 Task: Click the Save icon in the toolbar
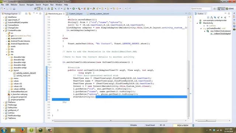click(7, 8)
